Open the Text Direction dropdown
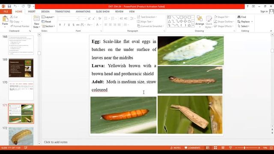Image resolution: width=274 pixels, height=154 pixels. click(x=147, y=17)
